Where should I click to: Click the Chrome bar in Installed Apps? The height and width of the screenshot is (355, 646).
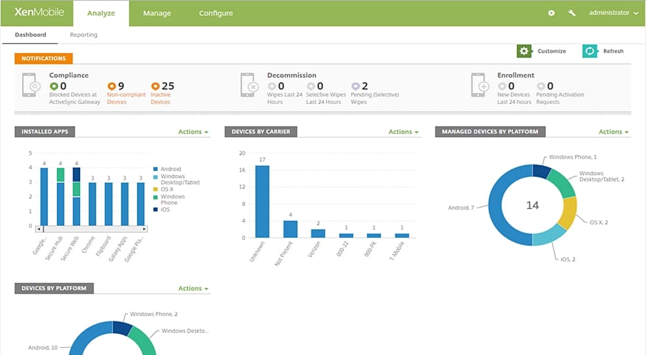coord(92,204)
